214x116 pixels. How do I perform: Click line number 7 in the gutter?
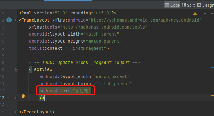3,55
